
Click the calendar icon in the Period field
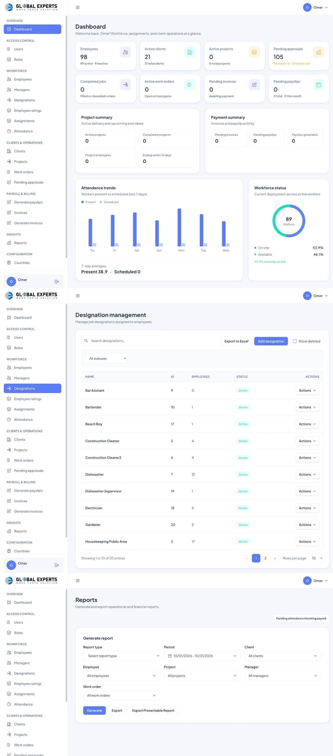pyautogui.click(x=170, y=656)
